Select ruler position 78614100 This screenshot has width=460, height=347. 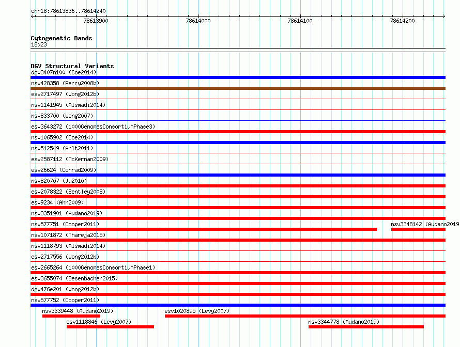[x=300, y=21]
